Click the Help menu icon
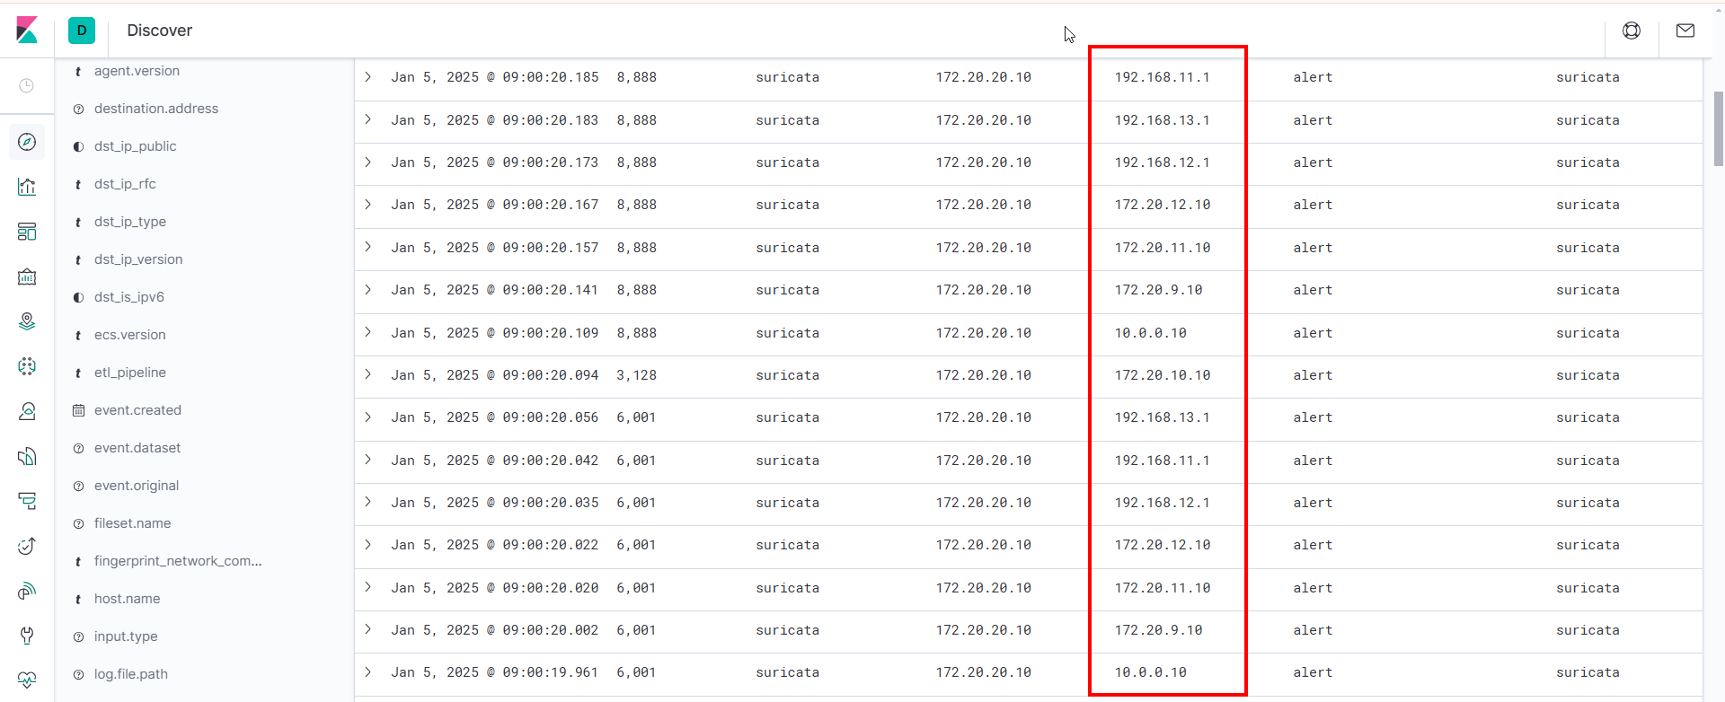The image size is (1725, 702). coord(1632,31)
